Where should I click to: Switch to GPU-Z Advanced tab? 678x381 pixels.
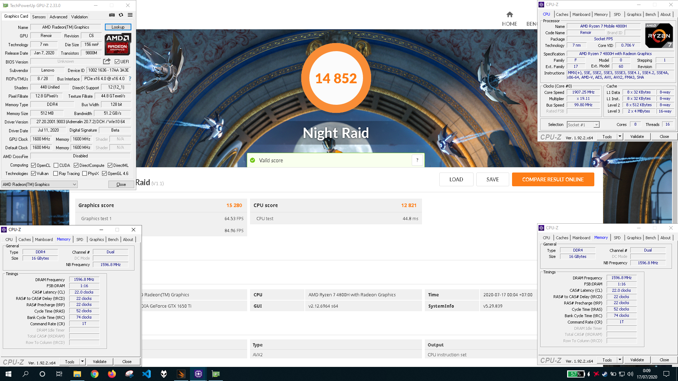click(x=58, y=17)
